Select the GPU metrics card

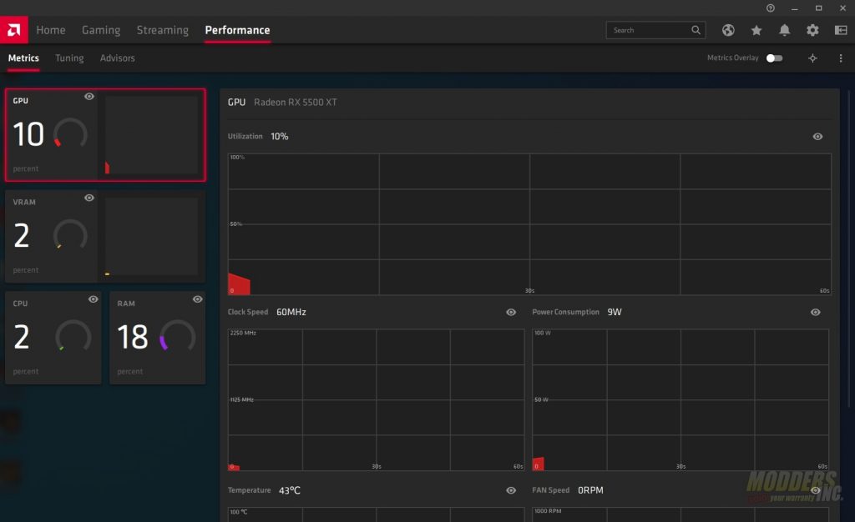105,135
